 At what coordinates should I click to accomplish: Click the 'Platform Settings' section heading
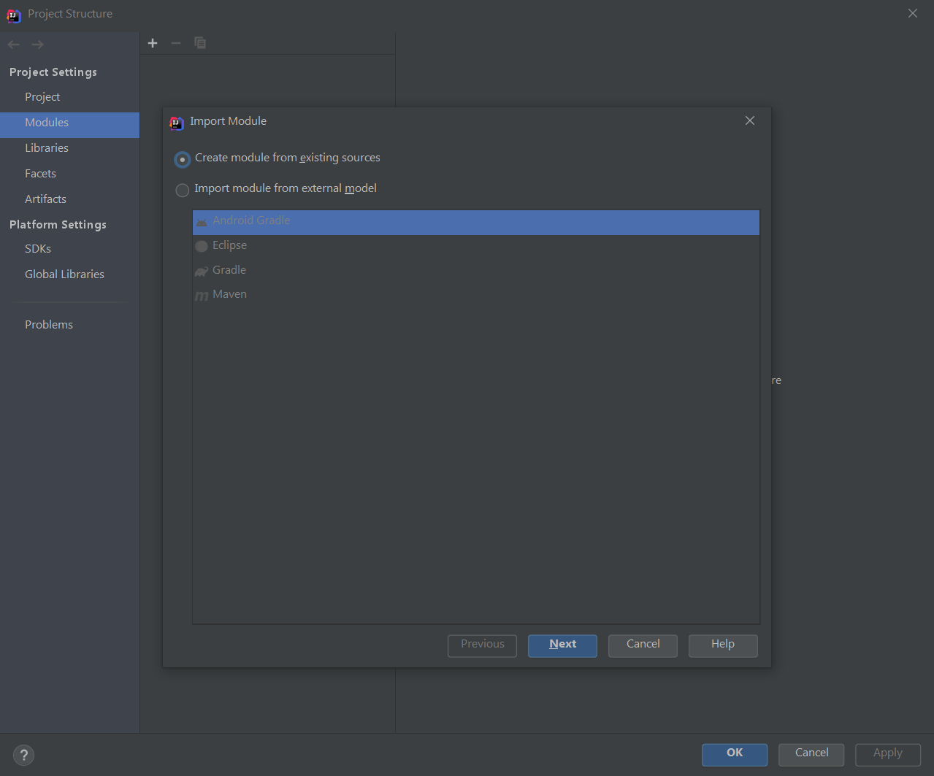(x=58, y=225)
